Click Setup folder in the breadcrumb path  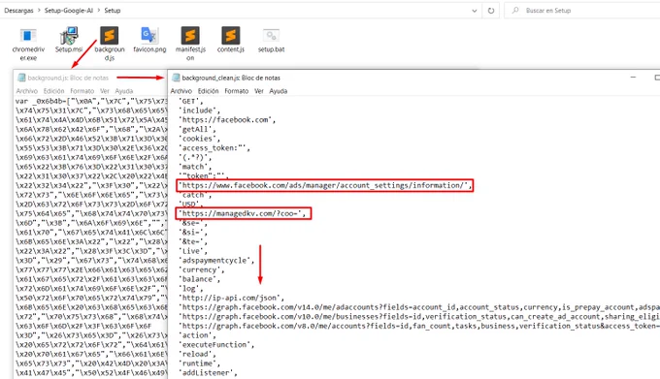tap(112, 11)
